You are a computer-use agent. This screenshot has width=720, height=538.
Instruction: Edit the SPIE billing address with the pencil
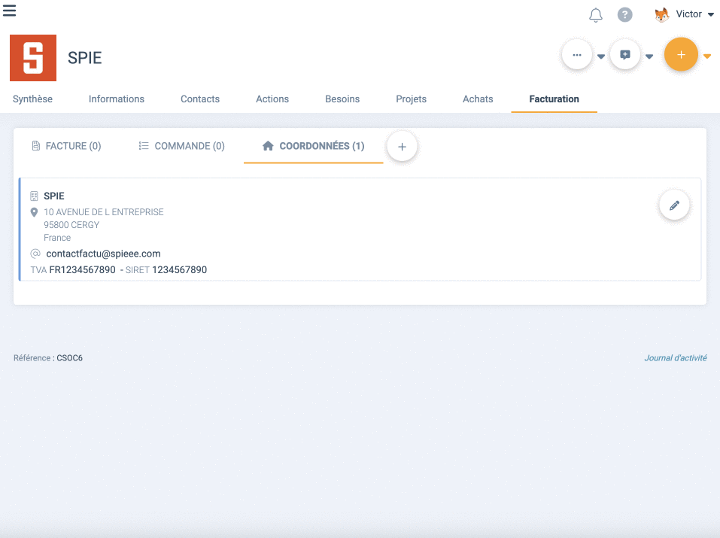674,205
